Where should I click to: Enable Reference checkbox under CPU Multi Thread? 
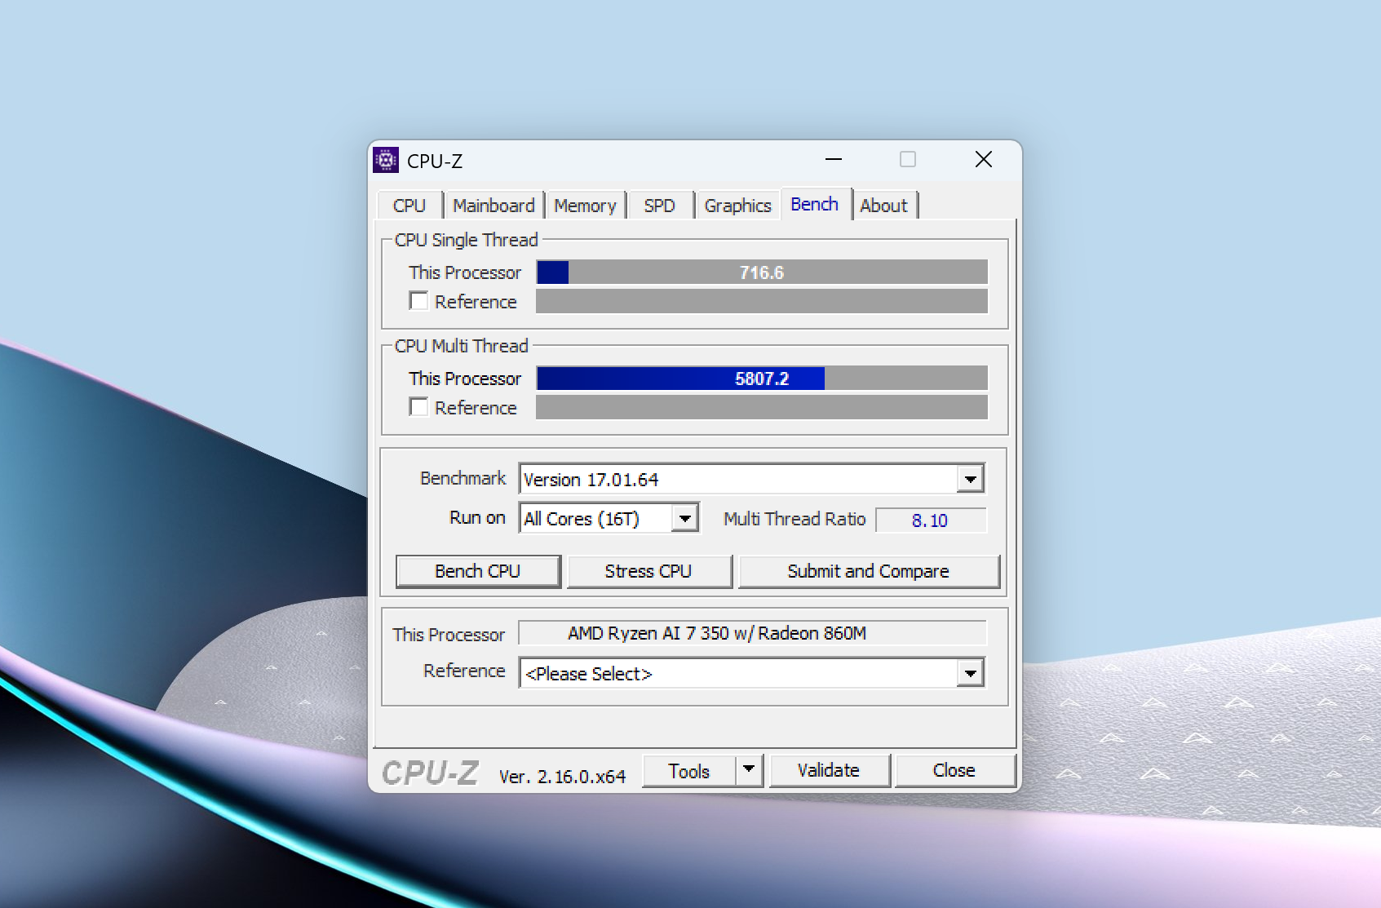[x=418, y=407]
